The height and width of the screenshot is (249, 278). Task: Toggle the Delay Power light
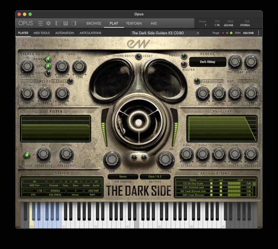70,81
